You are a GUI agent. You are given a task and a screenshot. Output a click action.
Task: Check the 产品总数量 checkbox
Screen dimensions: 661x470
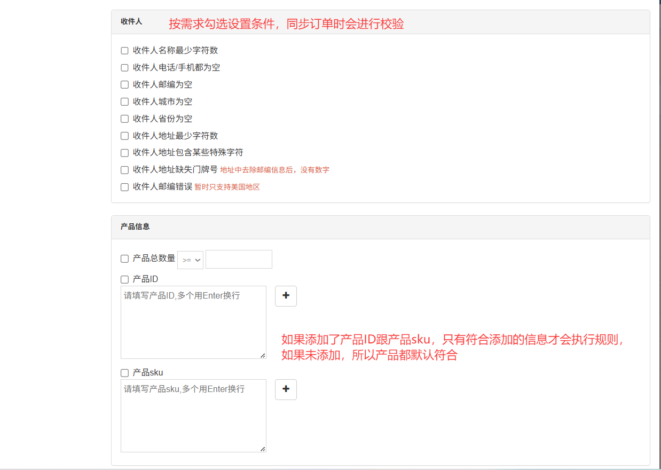pos(124,259)
